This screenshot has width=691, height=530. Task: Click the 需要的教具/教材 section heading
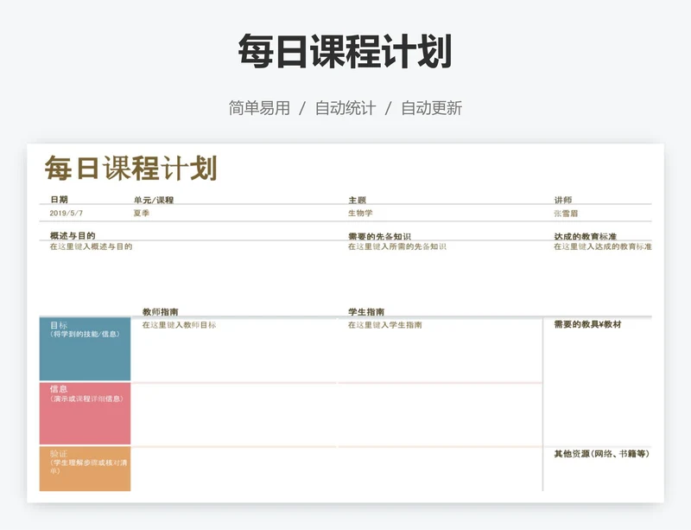(587, 324)
